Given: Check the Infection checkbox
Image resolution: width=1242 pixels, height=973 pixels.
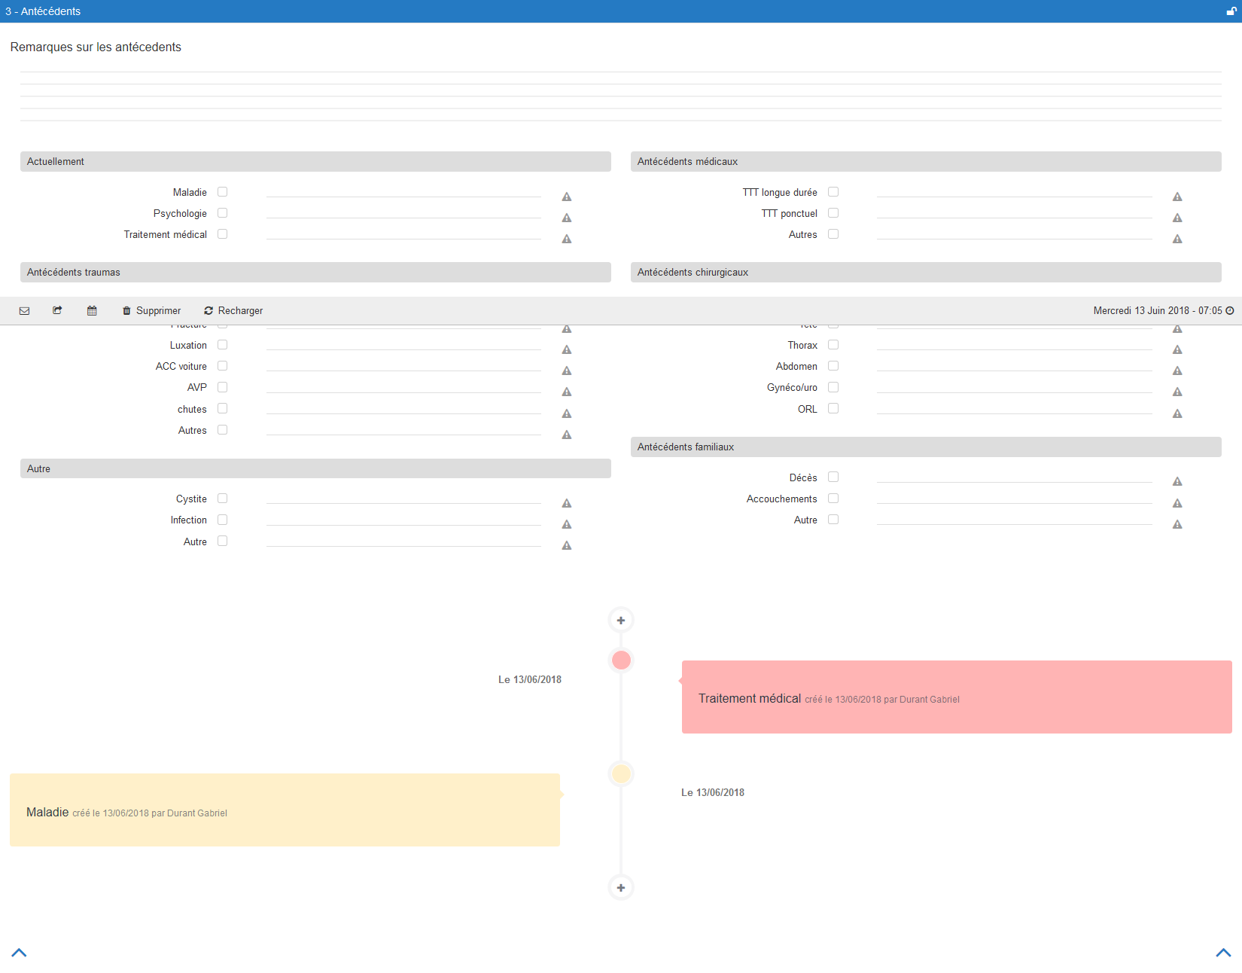Looking at the screenshot, I should [x=222, y=520].
